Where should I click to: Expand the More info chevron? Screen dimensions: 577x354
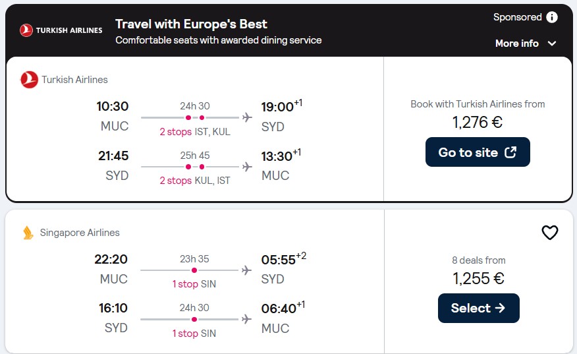coord(551,44)
